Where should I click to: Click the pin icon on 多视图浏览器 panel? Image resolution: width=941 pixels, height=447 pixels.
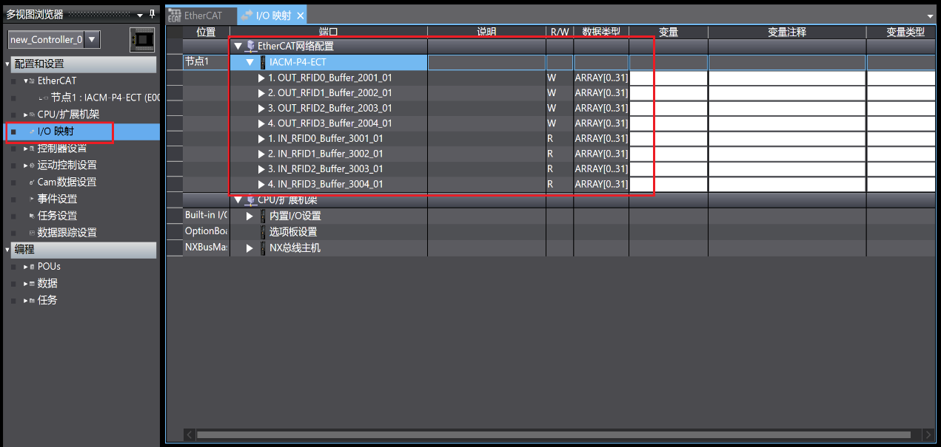tap(153, 14)
